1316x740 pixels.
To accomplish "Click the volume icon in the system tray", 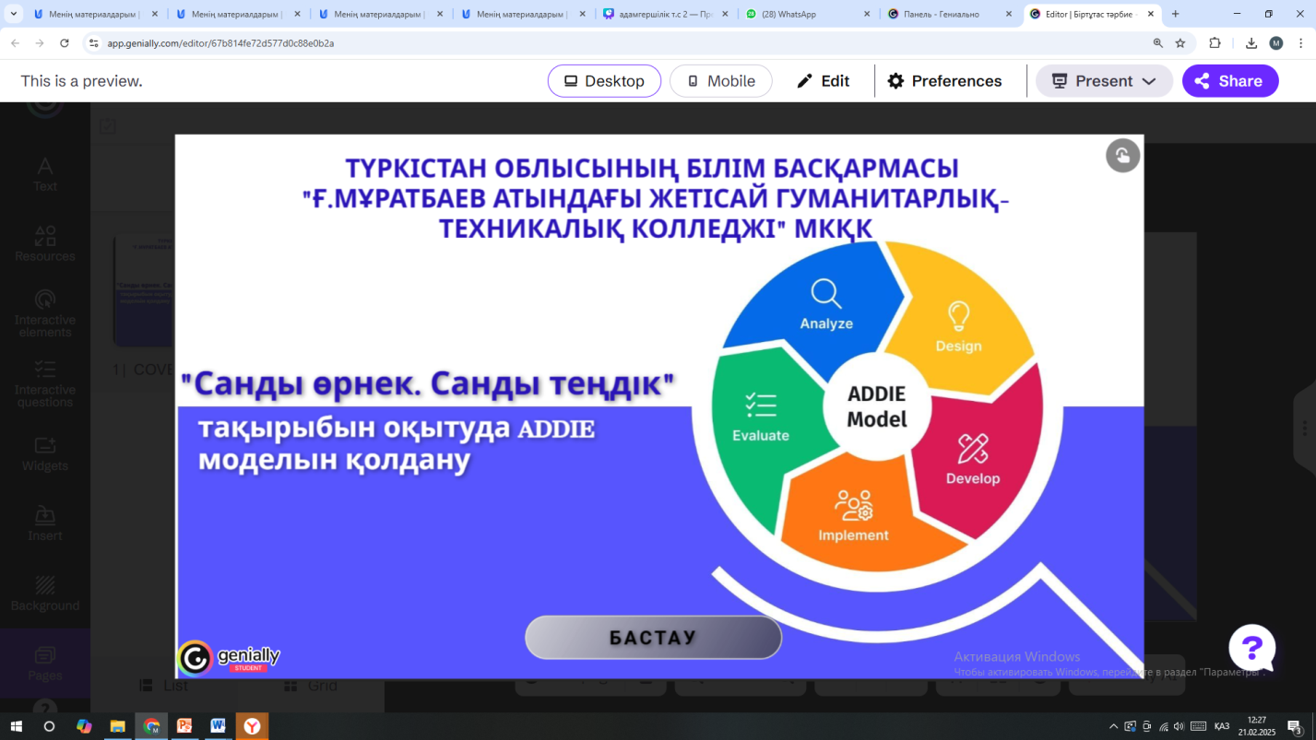I will [x=1179, y=726].
